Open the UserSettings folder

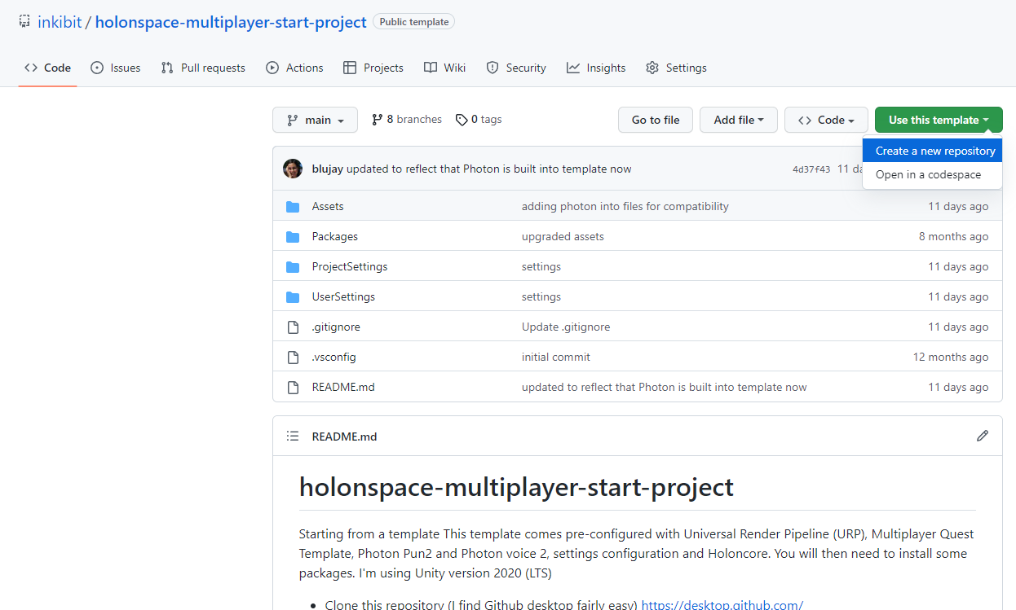343,296
